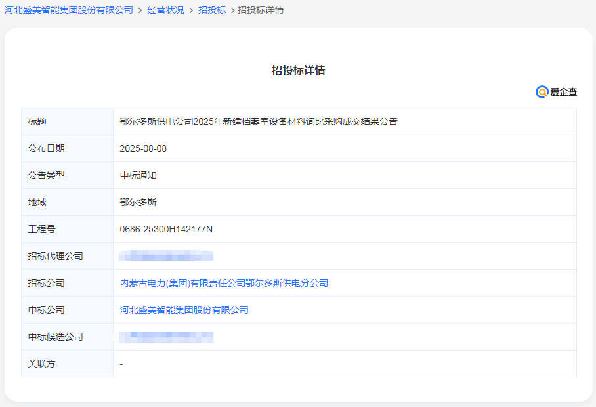Click the 爱企查 logo icon
The width and height of the screenshot is (596, 407).
[557, 93]
